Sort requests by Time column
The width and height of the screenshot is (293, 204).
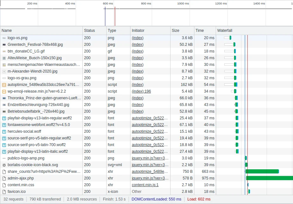click(x=199, y=31)
